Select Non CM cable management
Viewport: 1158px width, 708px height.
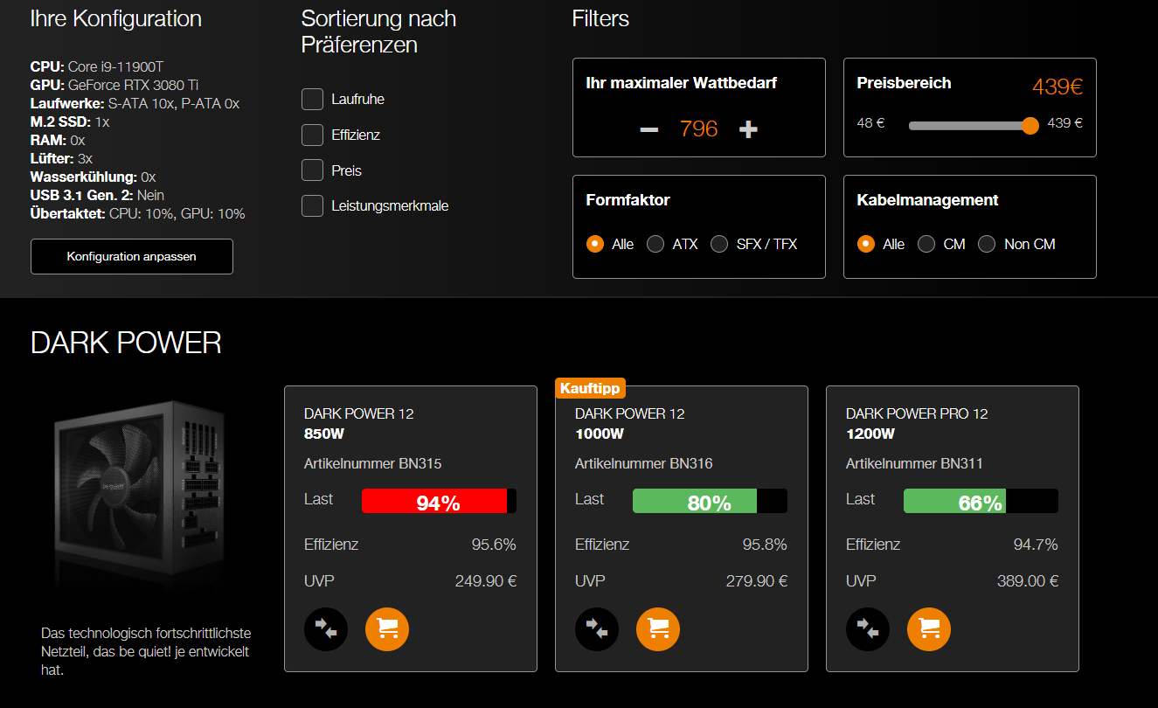[987, 244]
